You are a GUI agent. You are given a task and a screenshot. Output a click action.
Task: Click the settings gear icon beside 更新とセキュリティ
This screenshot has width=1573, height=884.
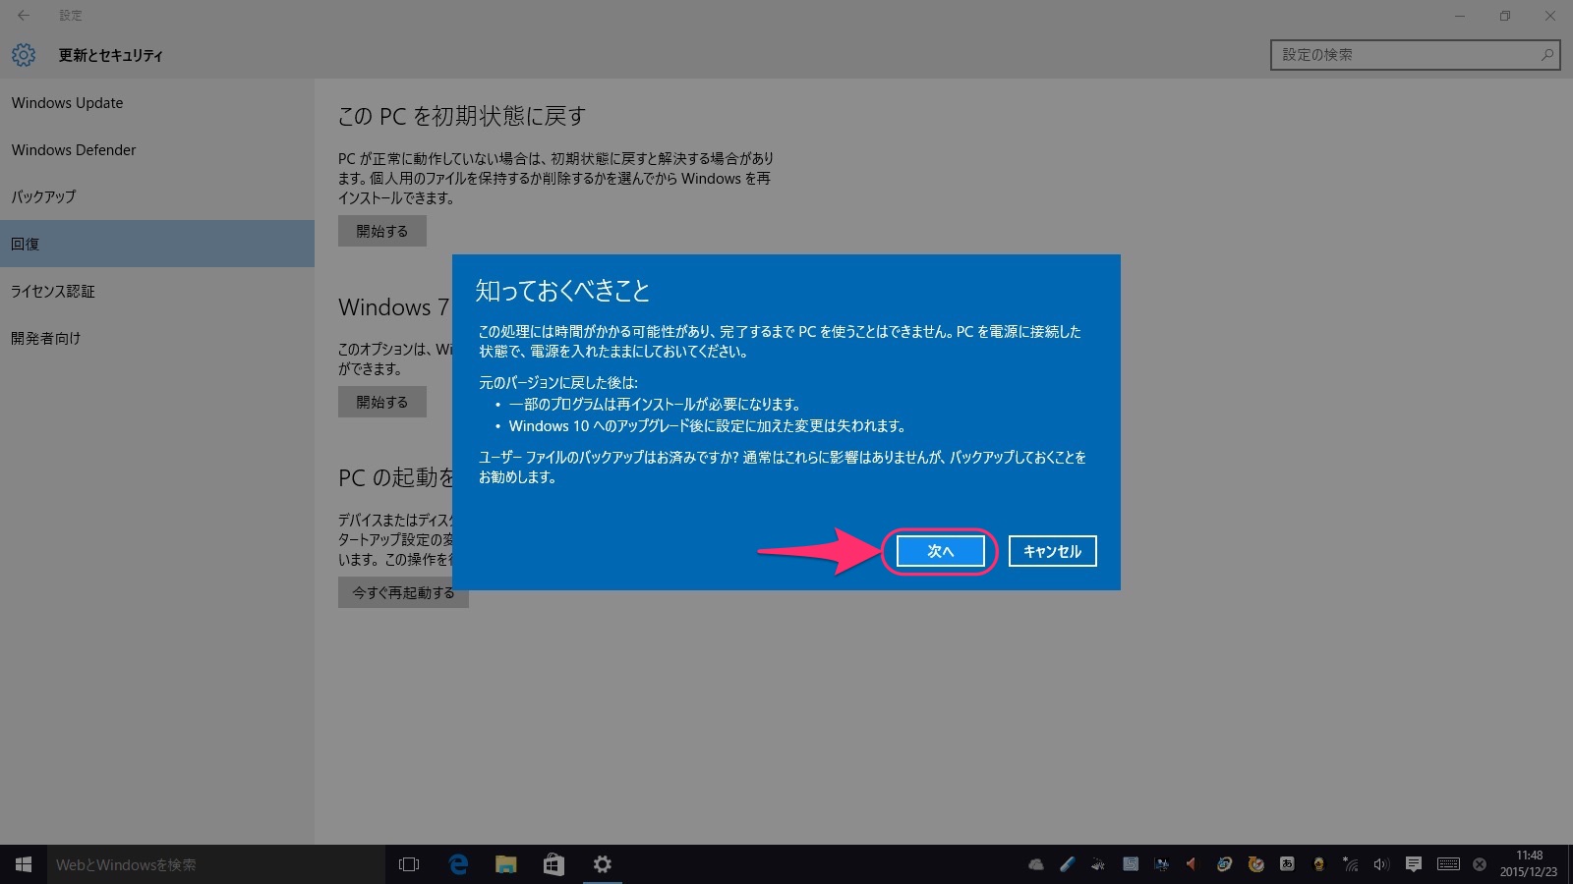24,55
